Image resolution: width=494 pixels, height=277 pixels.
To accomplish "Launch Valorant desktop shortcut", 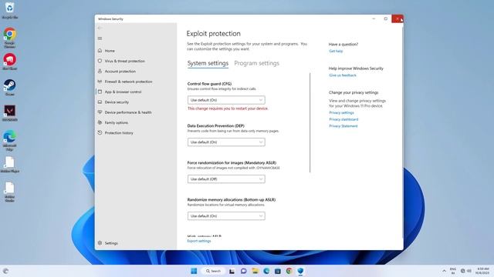I will tap(10, 113).
